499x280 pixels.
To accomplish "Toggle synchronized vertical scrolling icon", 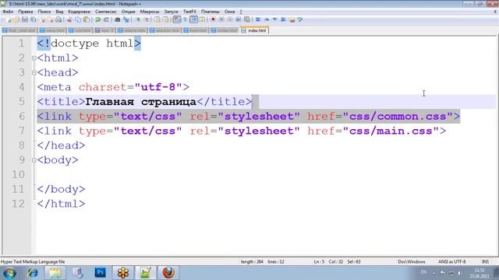I will pyautogui.click(x=157, y=19).
